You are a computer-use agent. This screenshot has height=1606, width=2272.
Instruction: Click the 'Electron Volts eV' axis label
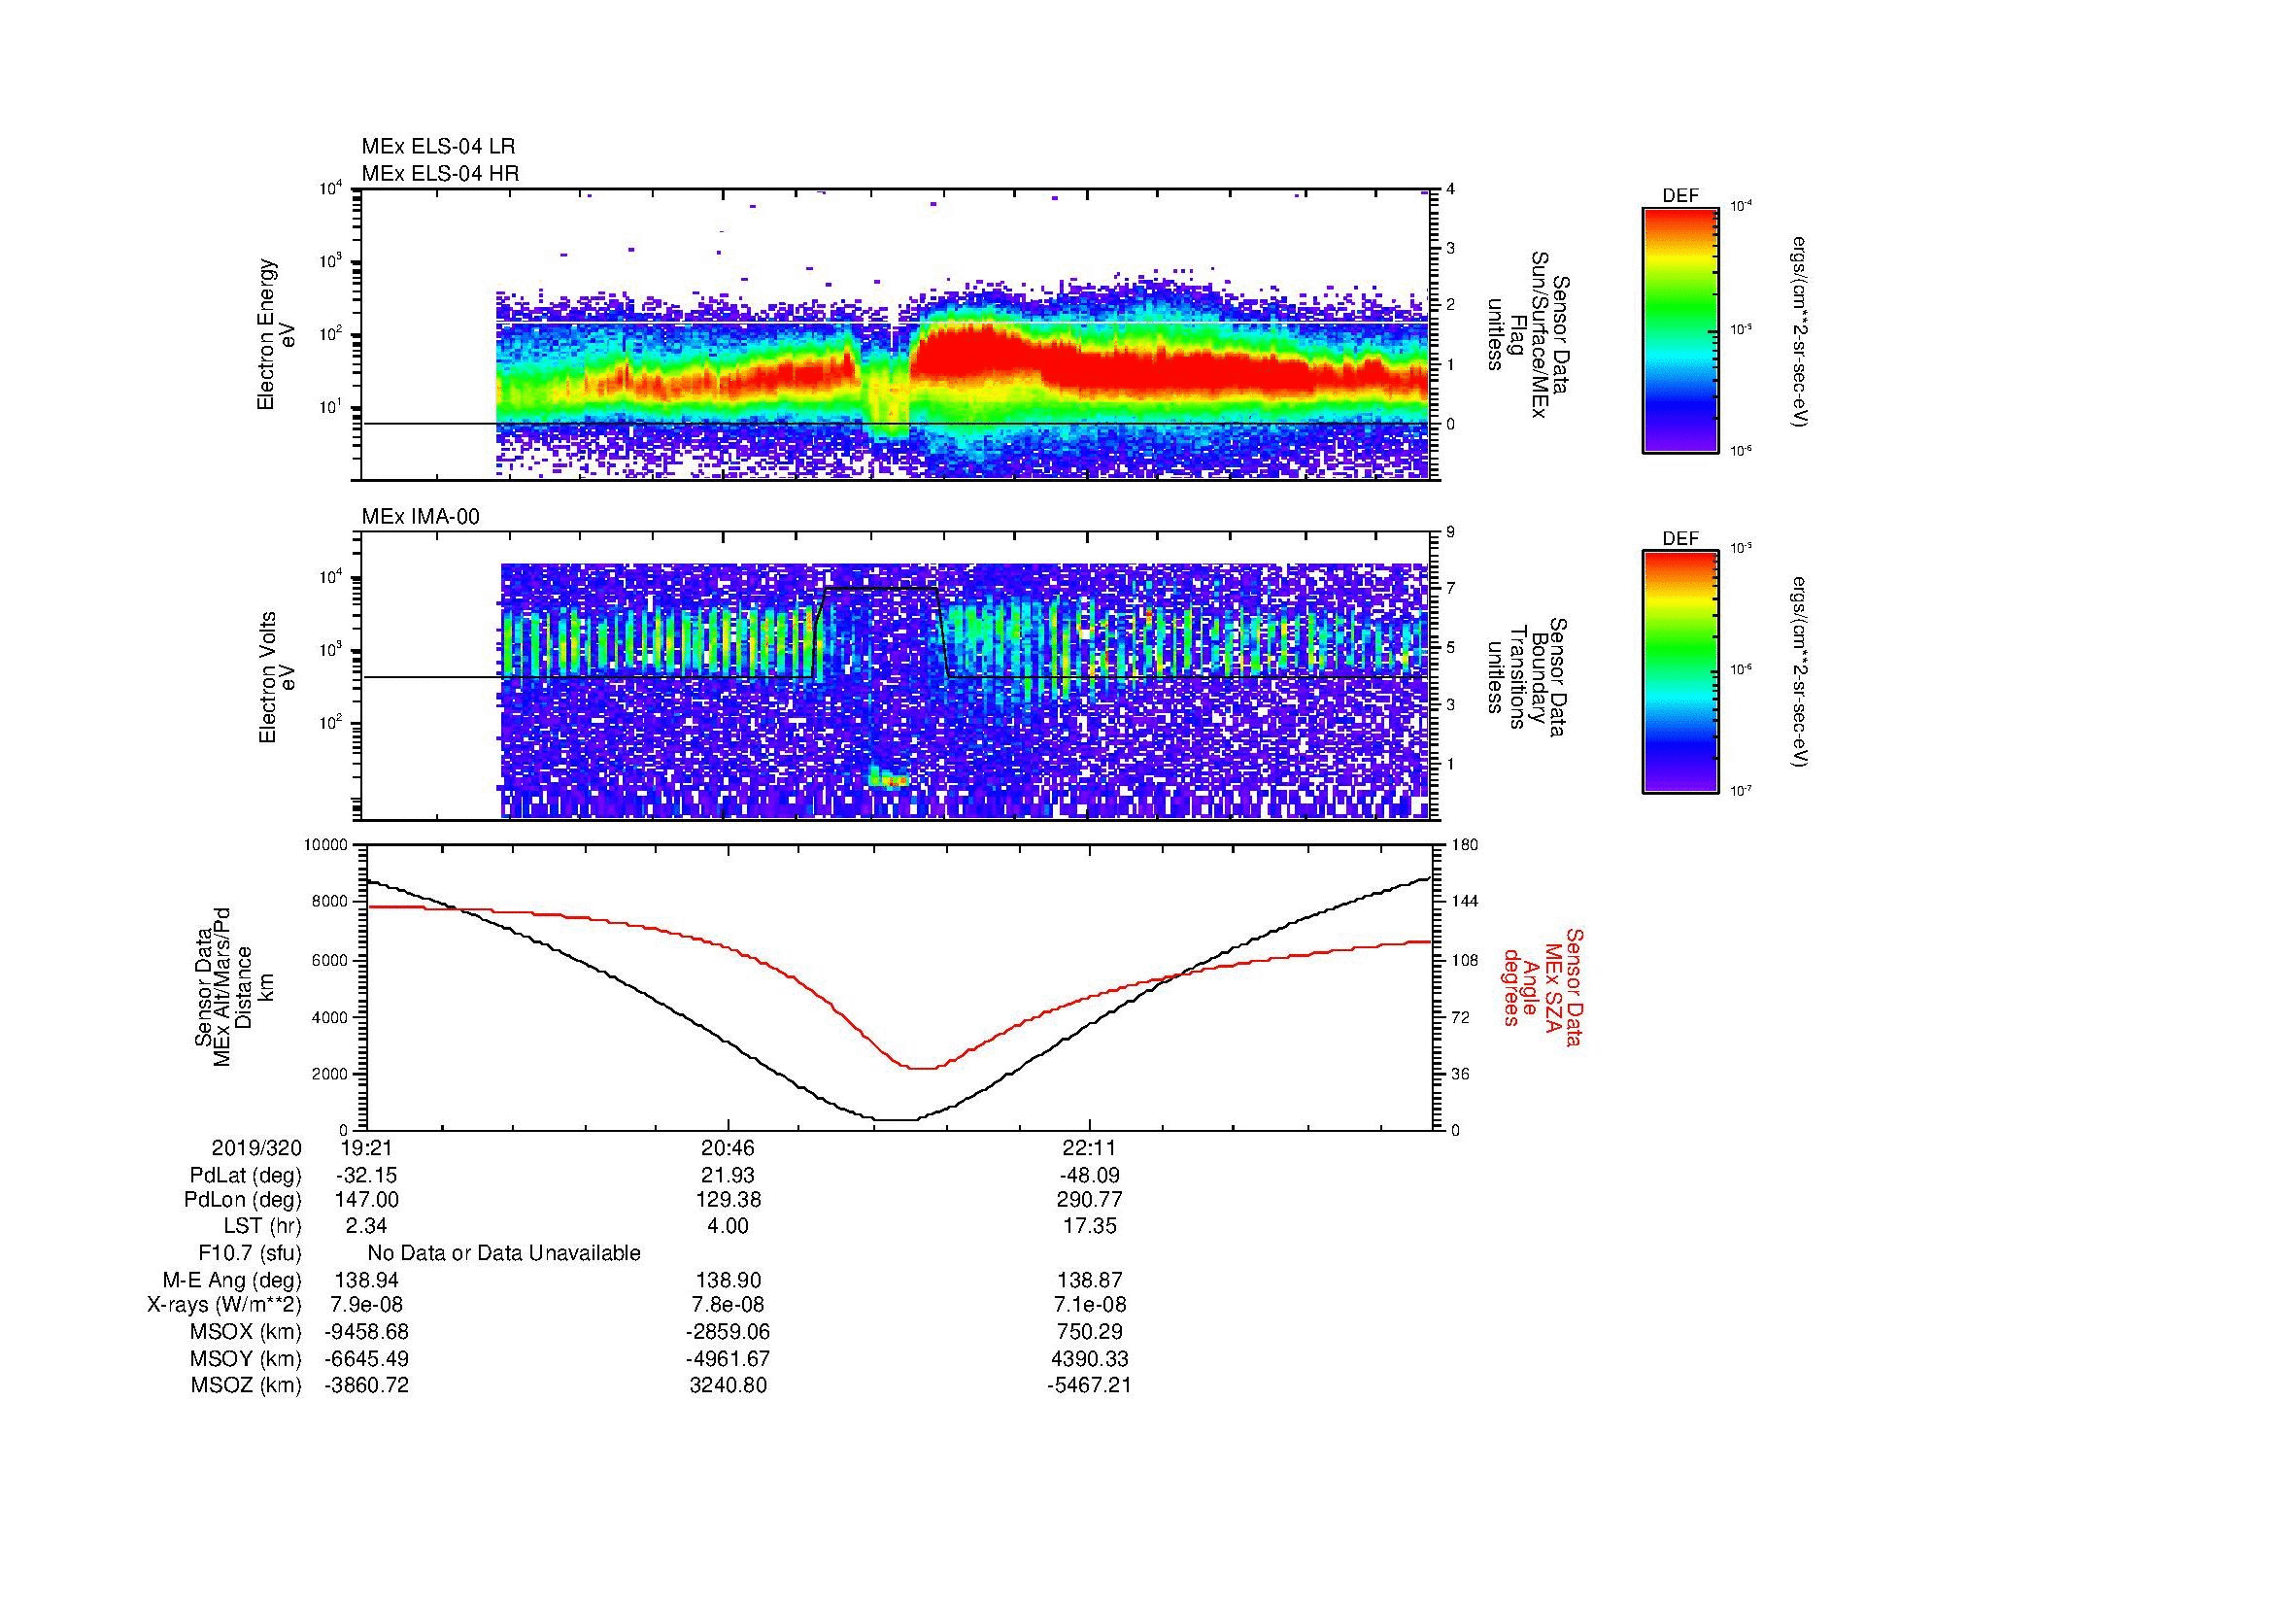[277, 677]
